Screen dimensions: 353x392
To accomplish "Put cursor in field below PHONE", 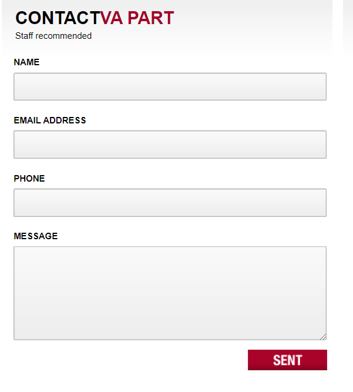I will coord(170,203).
